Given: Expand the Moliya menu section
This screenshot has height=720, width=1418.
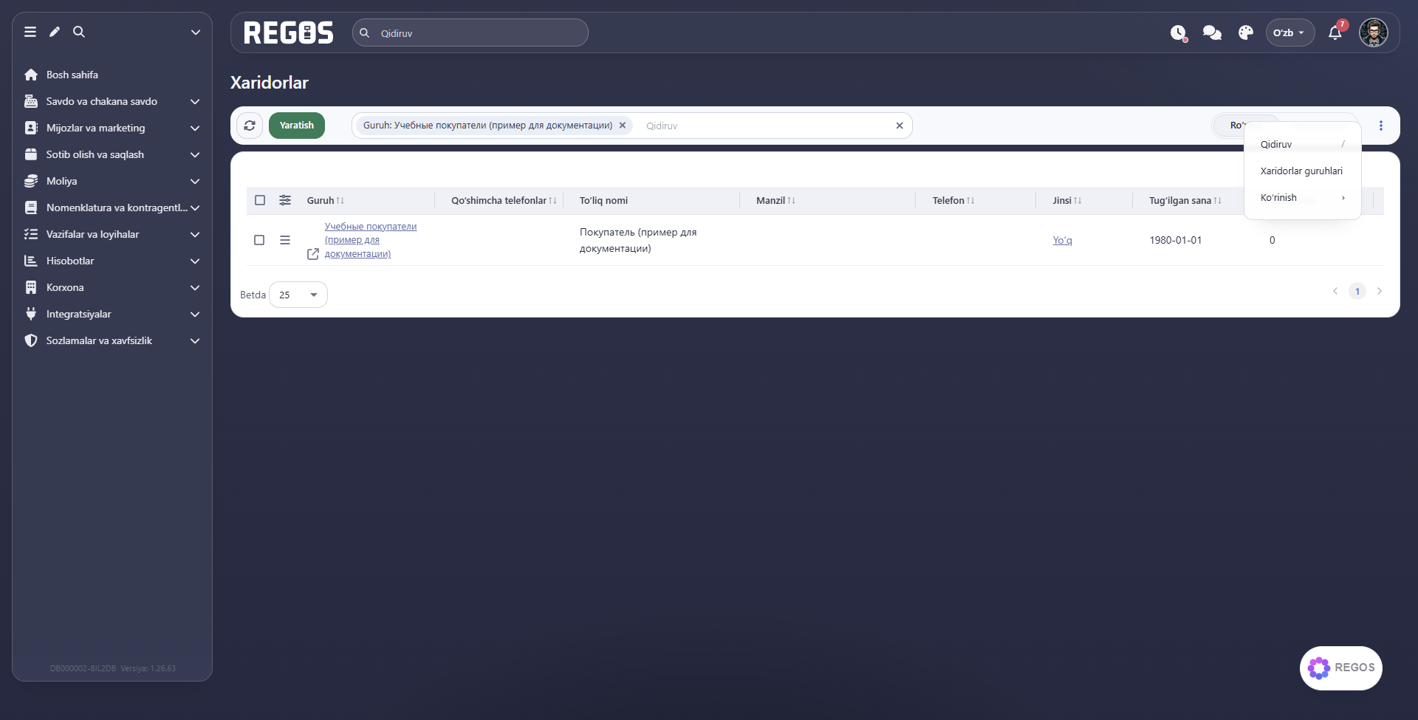Looking at the screenshot, I should [x=112, y=181].
